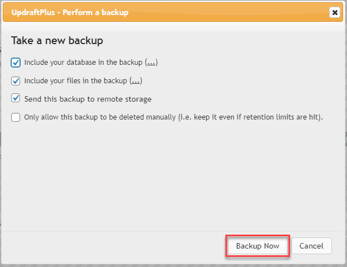This screenshot has height=267, width=347.
Task: Disable Send to remote storage checkbox
Action: [16, 98]
